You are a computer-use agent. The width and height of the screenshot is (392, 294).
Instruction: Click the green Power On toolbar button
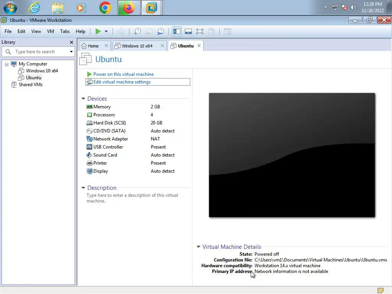(98, 31)
